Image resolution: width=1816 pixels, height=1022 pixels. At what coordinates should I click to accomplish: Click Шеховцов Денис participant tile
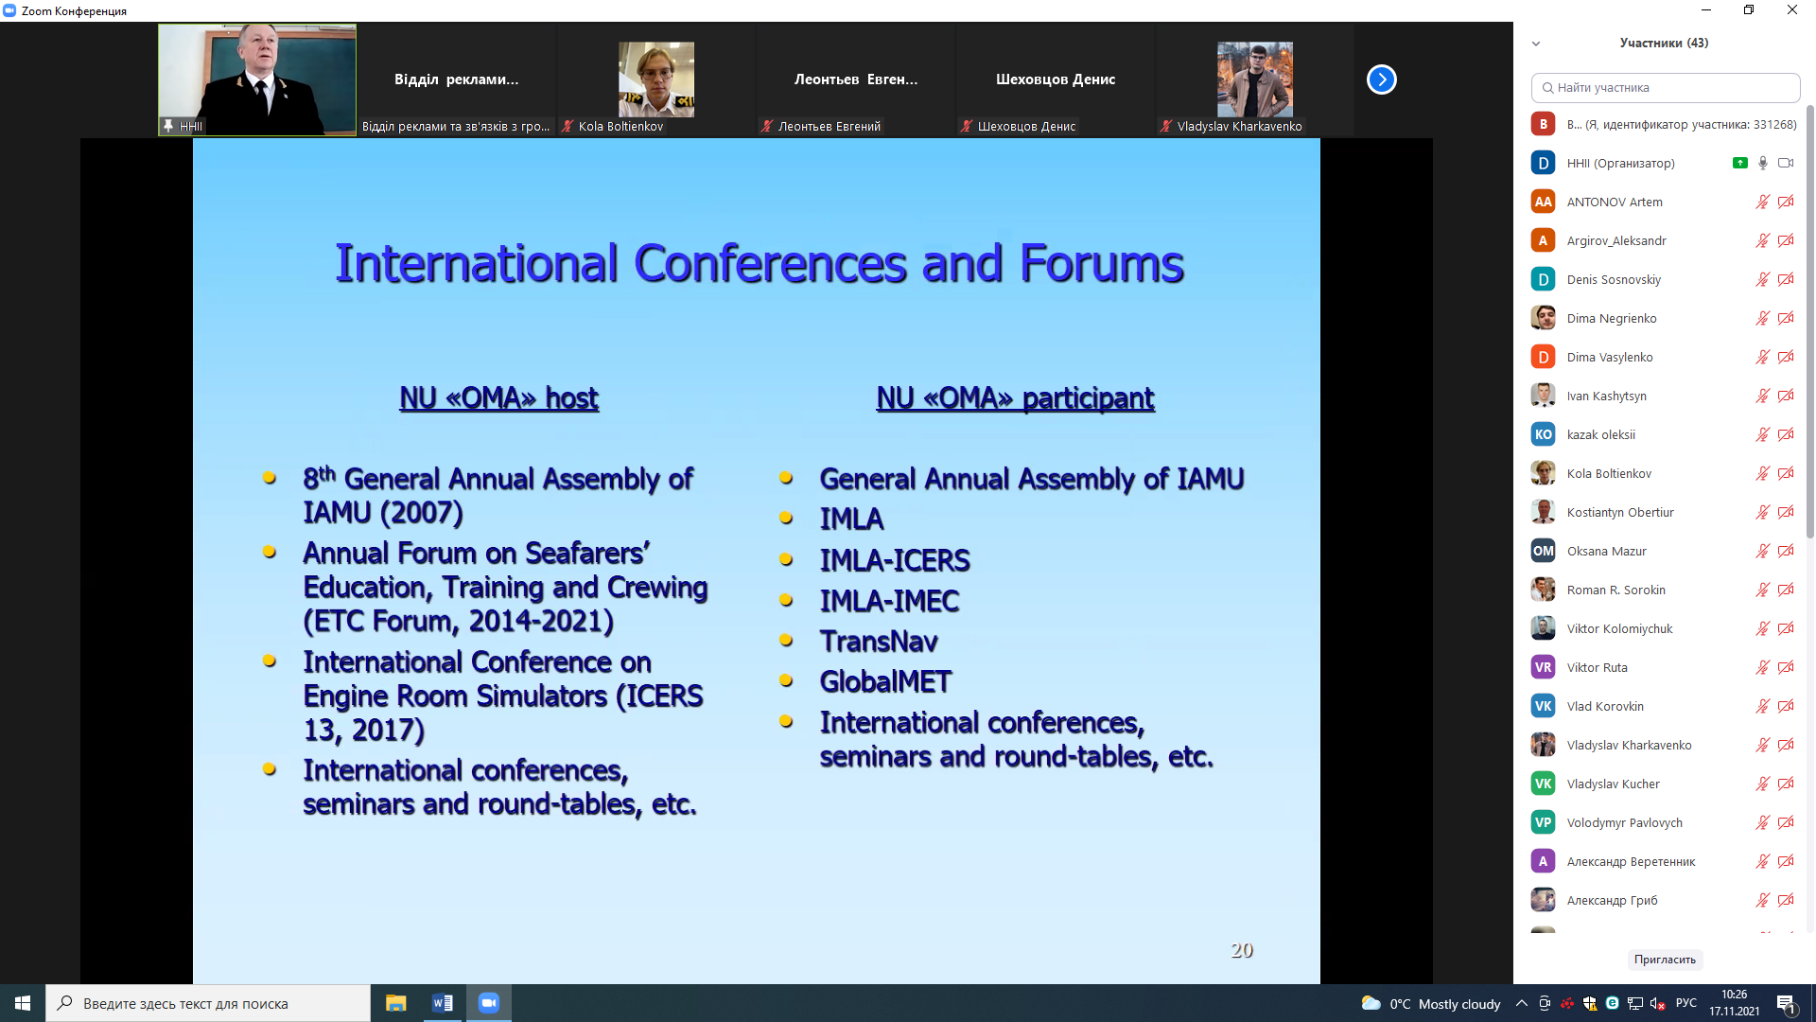click(x=1056, y=79)
